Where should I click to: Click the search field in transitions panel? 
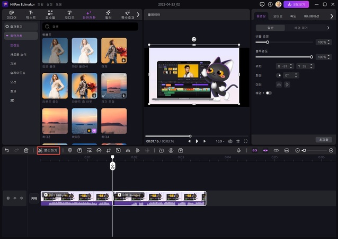coord(90,26)
